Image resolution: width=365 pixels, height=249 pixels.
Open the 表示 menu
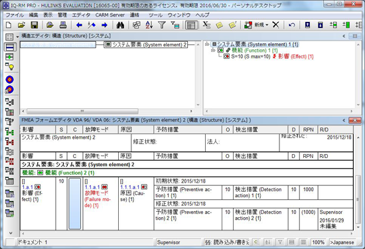pyautogui.click(x=48, y=15)
